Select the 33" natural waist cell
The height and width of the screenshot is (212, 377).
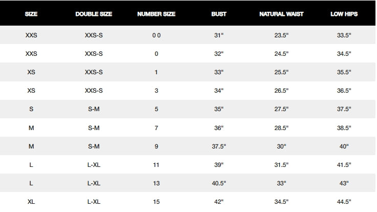[x=281, y=183]
